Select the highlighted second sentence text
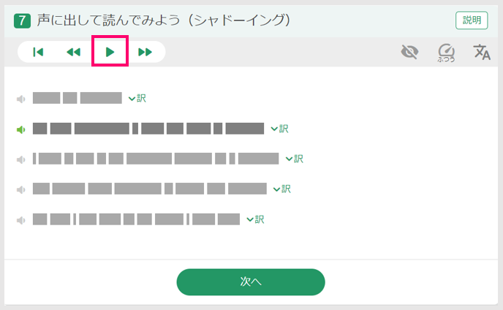Screen dimensions: 503x310 click(148, 129)
